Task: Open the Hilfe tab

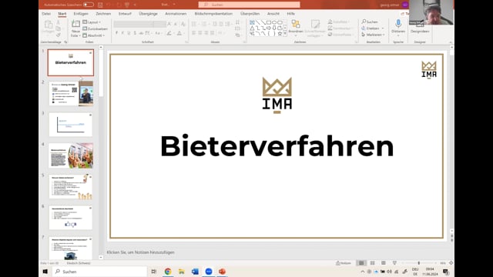Action: [x=291, y=14]
